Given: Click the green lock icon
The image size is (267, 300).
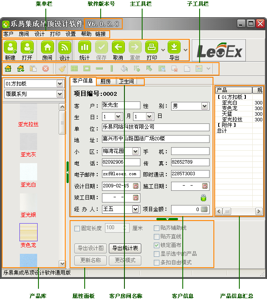Looking at the screenshot, I should coord(203,198).
